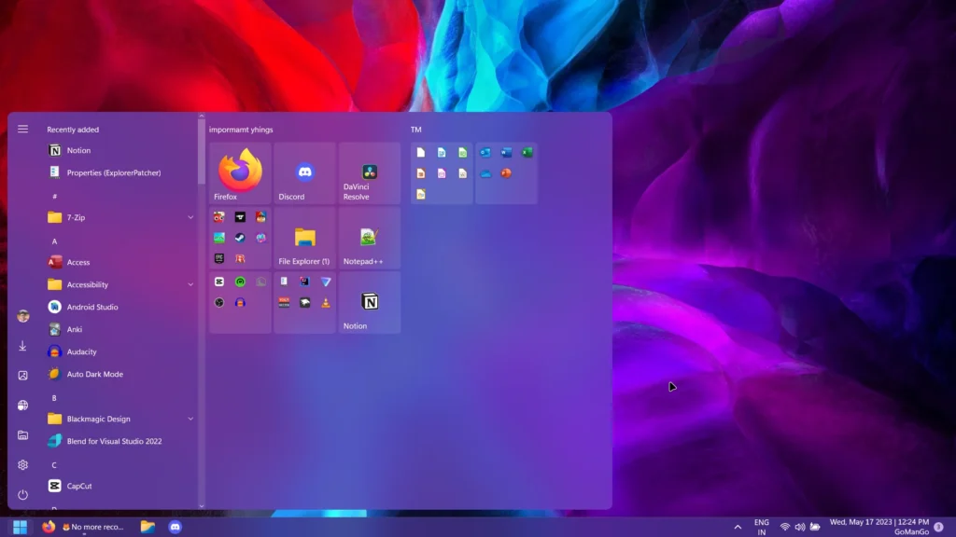
Task: Open Excel icon in the TM group
Action: click(527, 153)
